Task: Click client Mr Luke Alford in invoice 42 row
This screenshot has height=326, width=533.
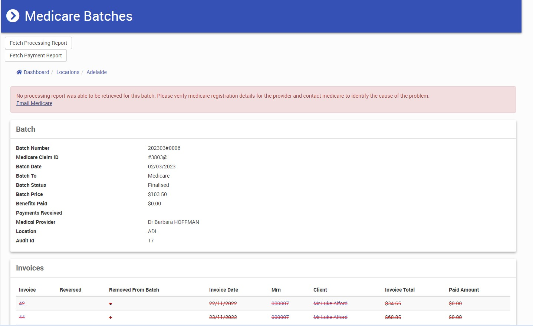Action: [330, 303]
